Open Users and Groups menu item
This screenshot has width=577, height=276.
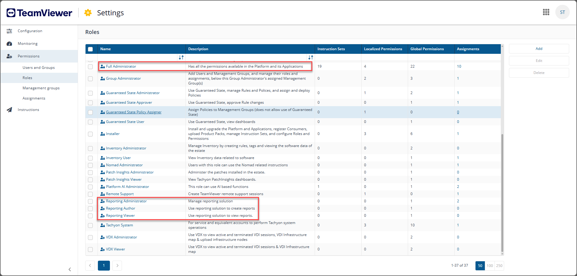tap(39, 68)
